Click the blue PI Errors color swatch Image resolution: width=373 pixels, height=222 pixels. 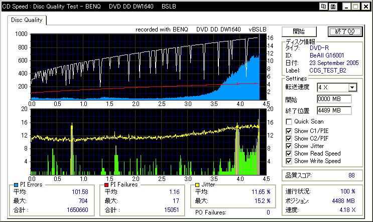16,185
